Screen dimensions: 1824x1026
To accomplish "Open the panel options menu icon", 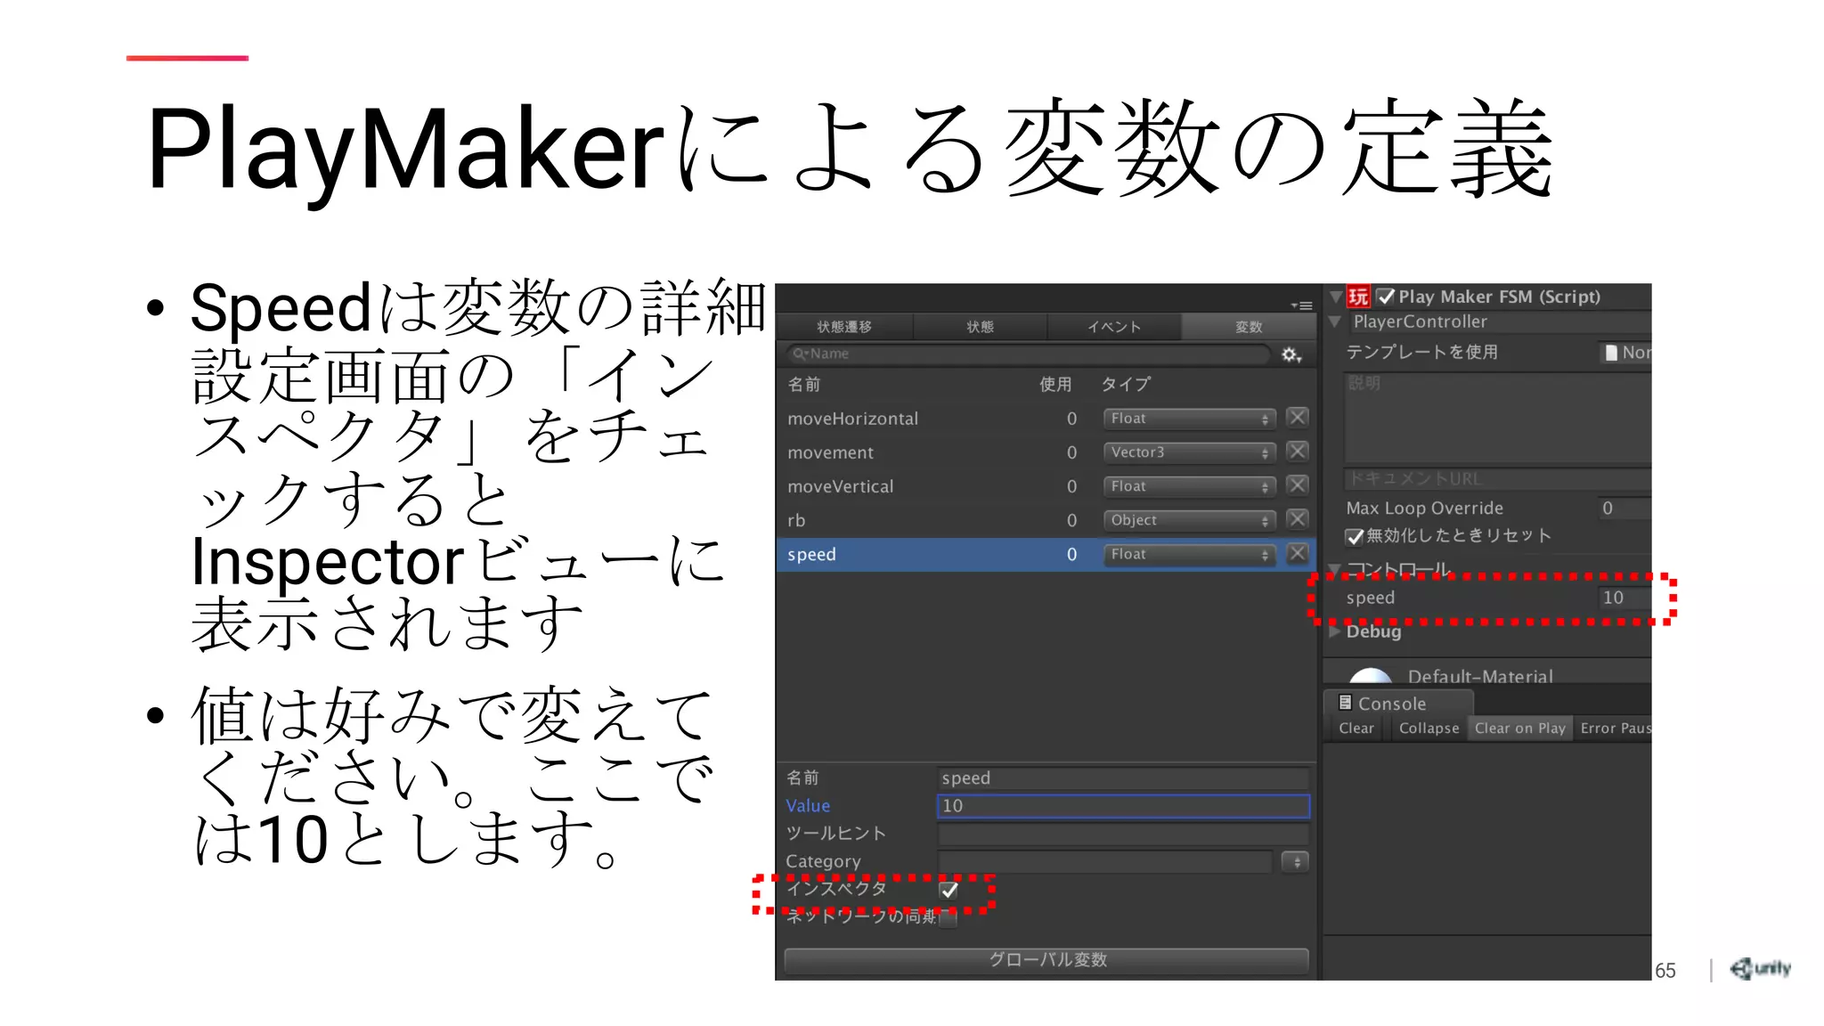I will tap(1302, 305).
